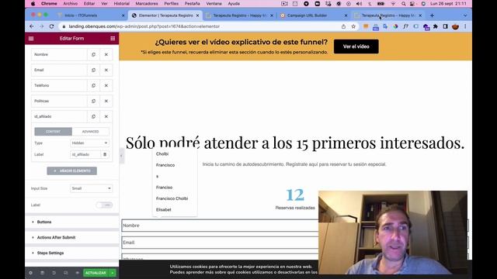Click the dynamic tags icon beside Label
The image size is (497, 279).
click(x=105, y=154)
